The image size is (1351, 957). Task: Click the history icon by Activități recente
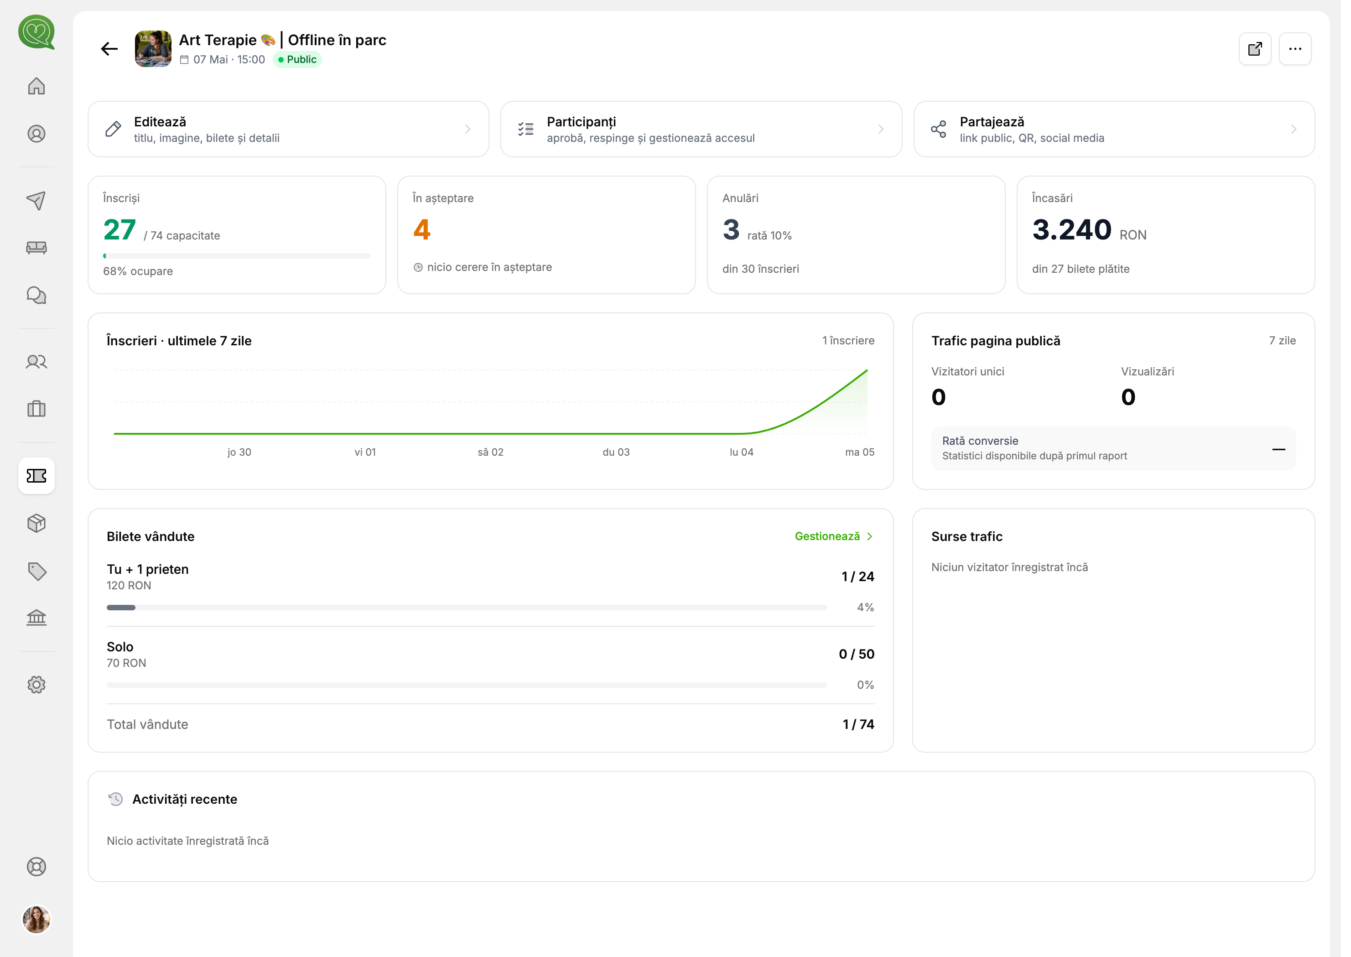(115, 800)
